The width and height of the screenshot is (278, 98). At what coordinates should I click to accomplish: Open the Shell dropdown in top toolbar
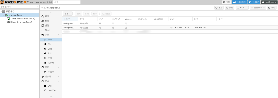[x=242, y=8]
